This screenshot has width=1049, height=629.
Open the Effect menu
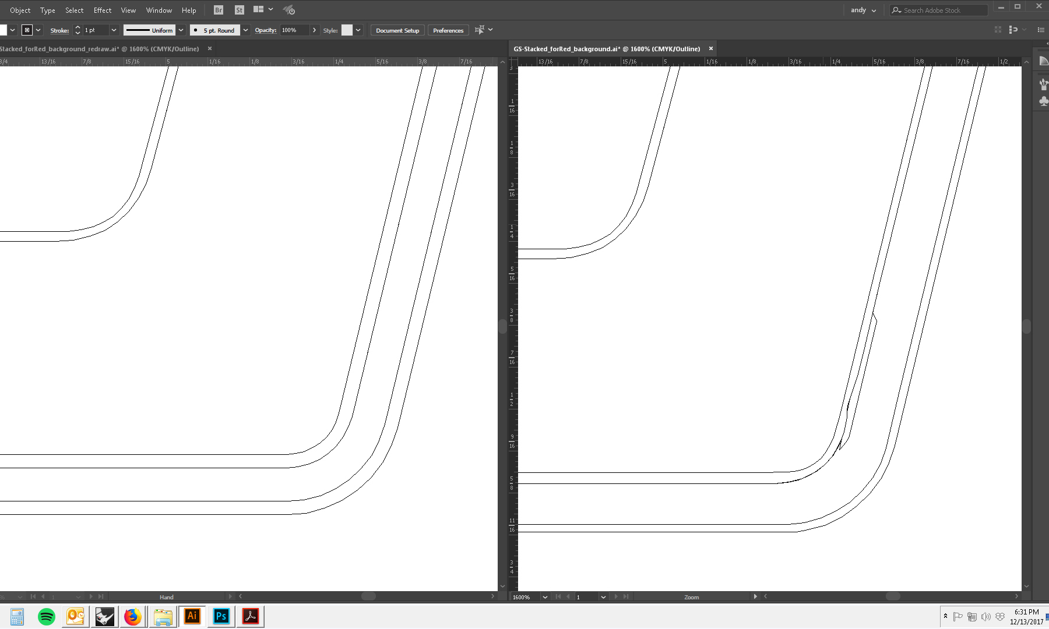coord(103,10)
